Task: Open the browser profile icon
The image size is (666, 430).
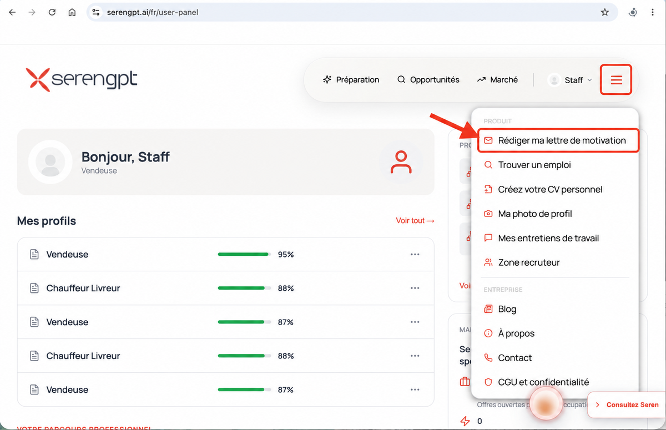Action: [x=633, y=12]
